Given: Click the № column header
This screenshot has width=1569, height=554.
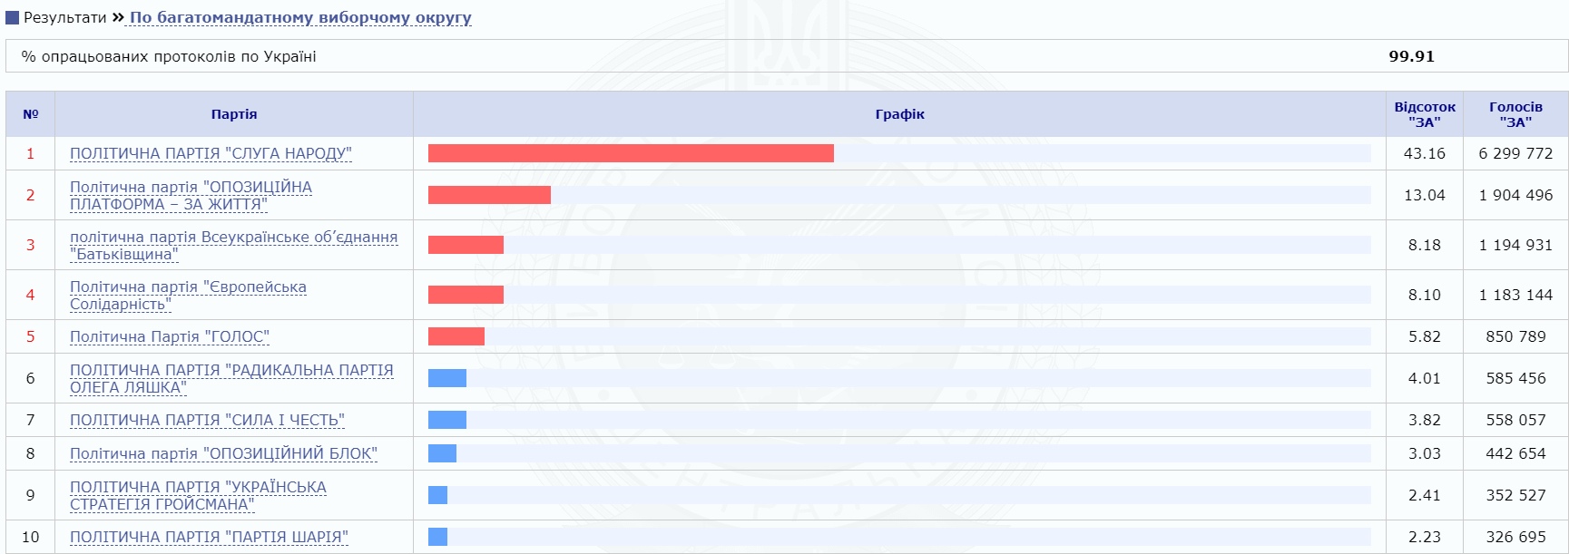Looking at the screenshot, I should click(x=30, y=114).
